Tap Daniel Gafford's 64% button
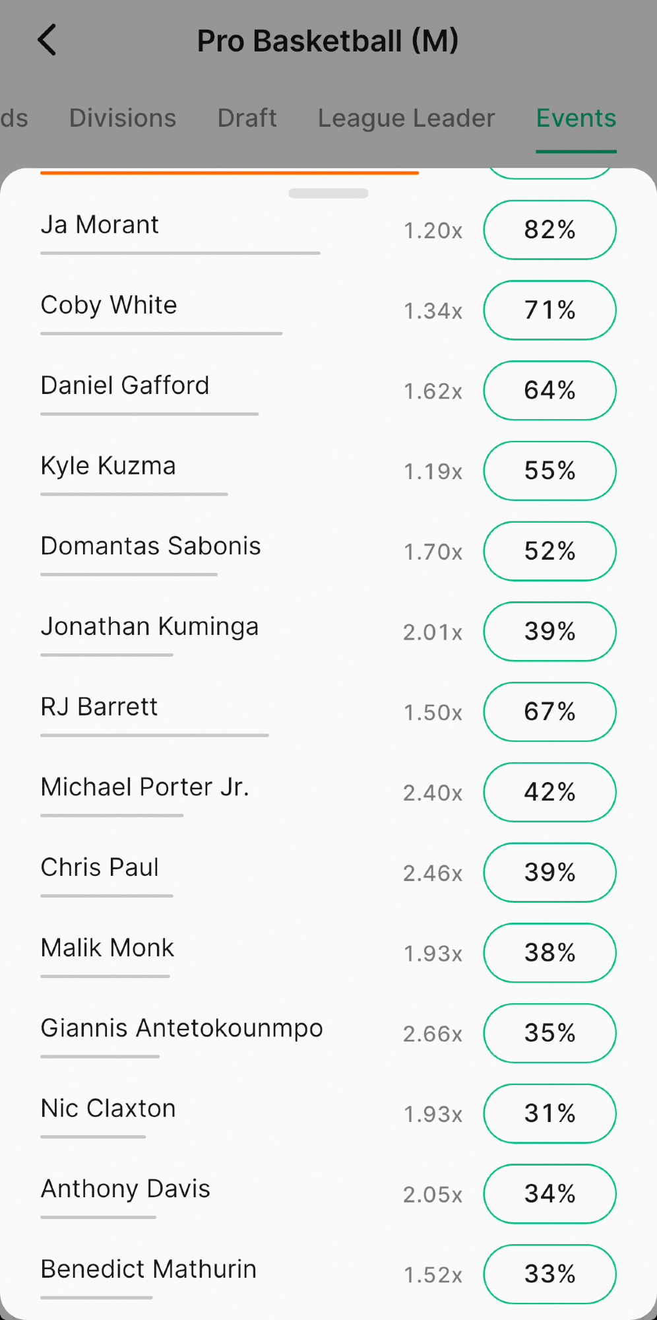This screenshot has height=1320, width=657. 549,391
